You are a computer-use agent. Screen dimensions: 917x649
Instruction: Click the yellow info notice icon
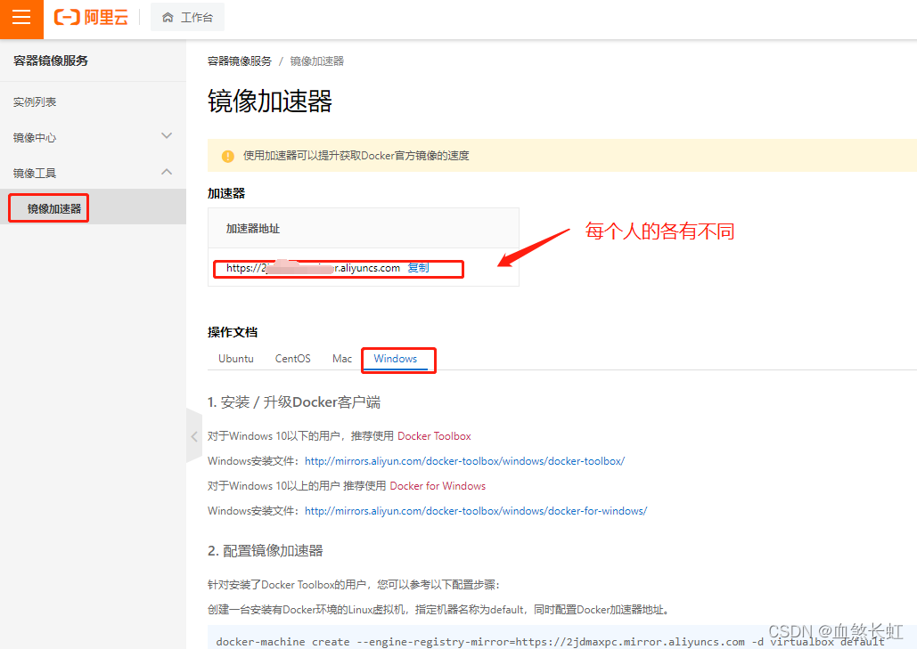[227, 156]
